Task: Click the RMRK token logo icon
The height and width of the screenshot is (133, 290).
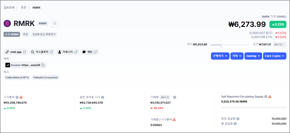Action: pos(7,23)
